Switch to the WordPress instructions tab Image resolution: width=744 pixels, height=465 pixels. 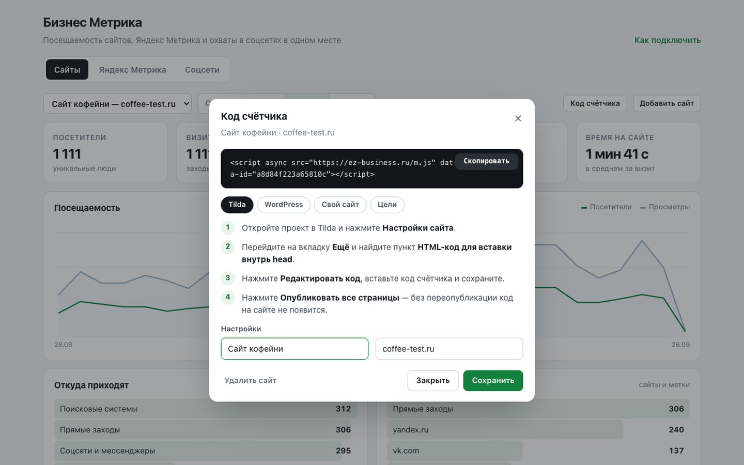pyautogui.click(x=284, y=205)
